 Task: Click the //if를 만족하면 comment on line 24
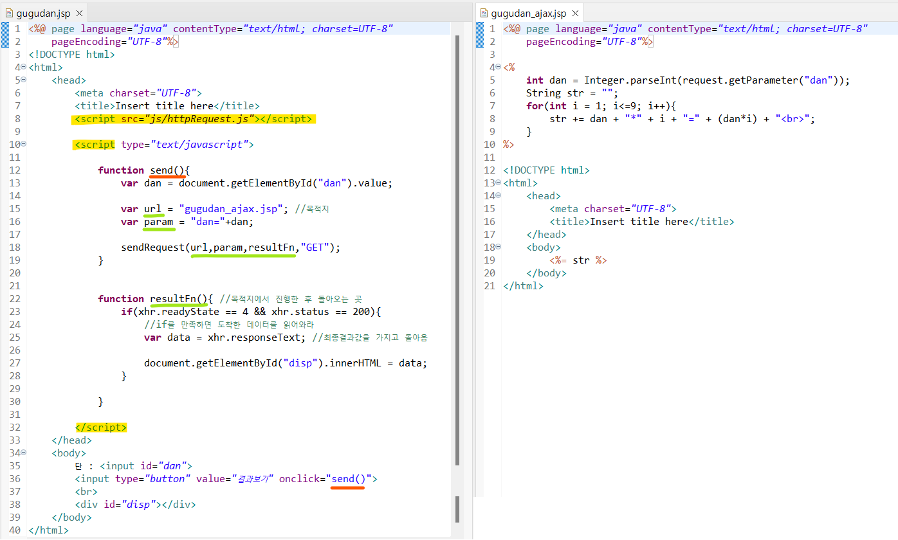[x=228, y=324]
